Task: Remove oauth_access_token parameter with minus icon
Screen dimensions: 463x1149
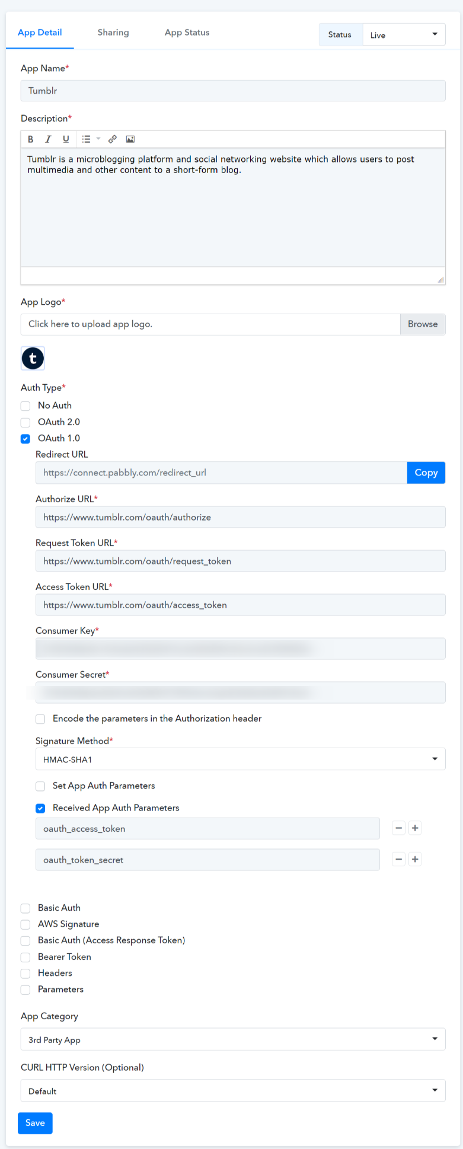Action: pyautogui.click(x=399, y=828)
